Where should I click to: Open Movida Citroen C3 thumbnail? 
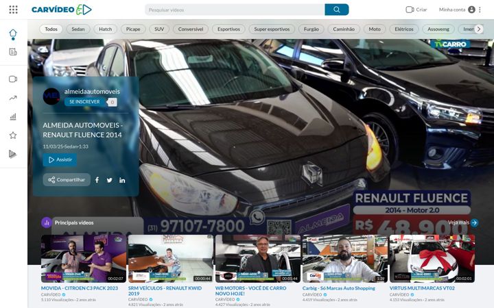(x=84, y=259)
